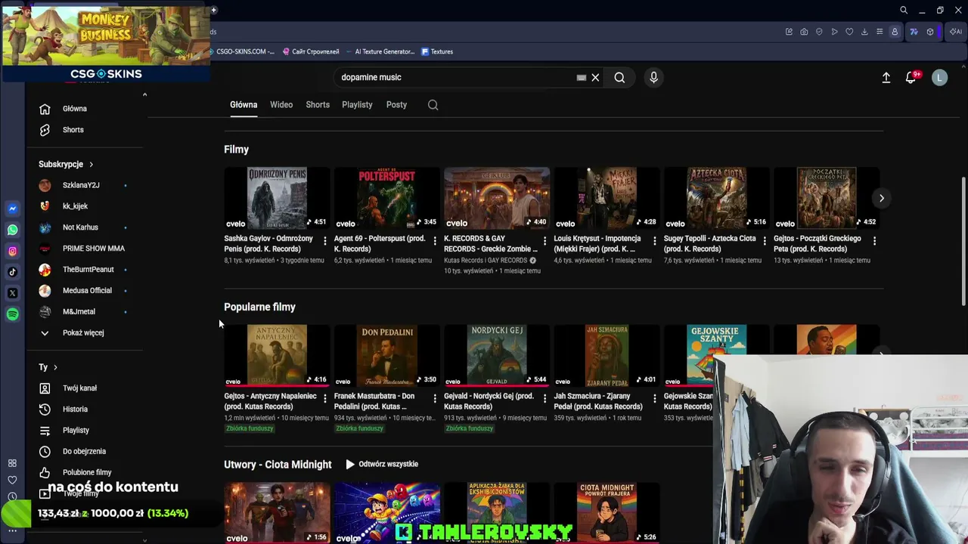The height and width of the screenshot is (544, 968).
Task: Open options for Franek Masturbatra video
Action: (434, 398)
